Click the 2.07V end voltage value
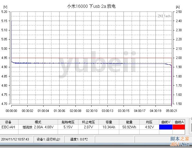 pos(88,127)
